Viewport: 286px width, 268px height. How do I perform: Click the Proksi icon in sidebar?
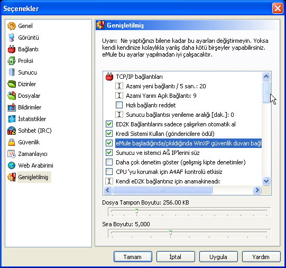[x=12, y=61]
